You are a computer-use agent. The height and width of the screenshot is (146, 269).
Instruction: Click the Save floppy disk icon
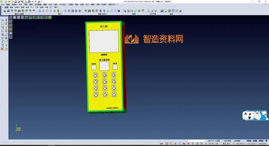pos(15,2)
